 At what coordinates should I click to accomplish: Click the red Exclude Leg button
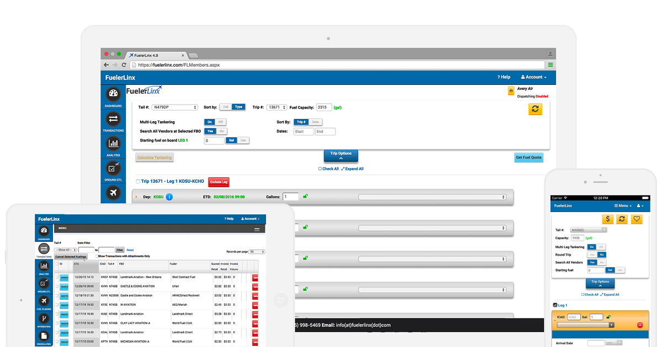point(218,182)
